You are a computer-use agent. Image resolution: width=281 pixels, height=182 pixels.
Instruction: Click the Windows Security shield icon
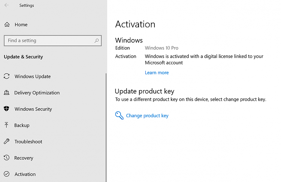point(6,109)
